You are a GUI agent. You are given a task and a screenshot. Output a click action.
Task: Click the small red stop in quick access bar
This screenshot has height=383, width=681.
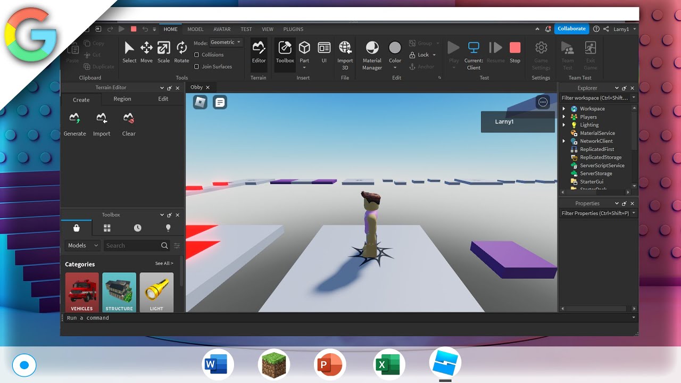(134, 29)
